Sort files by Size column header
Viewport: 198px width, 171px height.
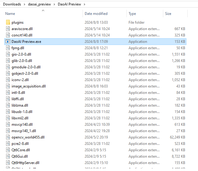(168, 14)
